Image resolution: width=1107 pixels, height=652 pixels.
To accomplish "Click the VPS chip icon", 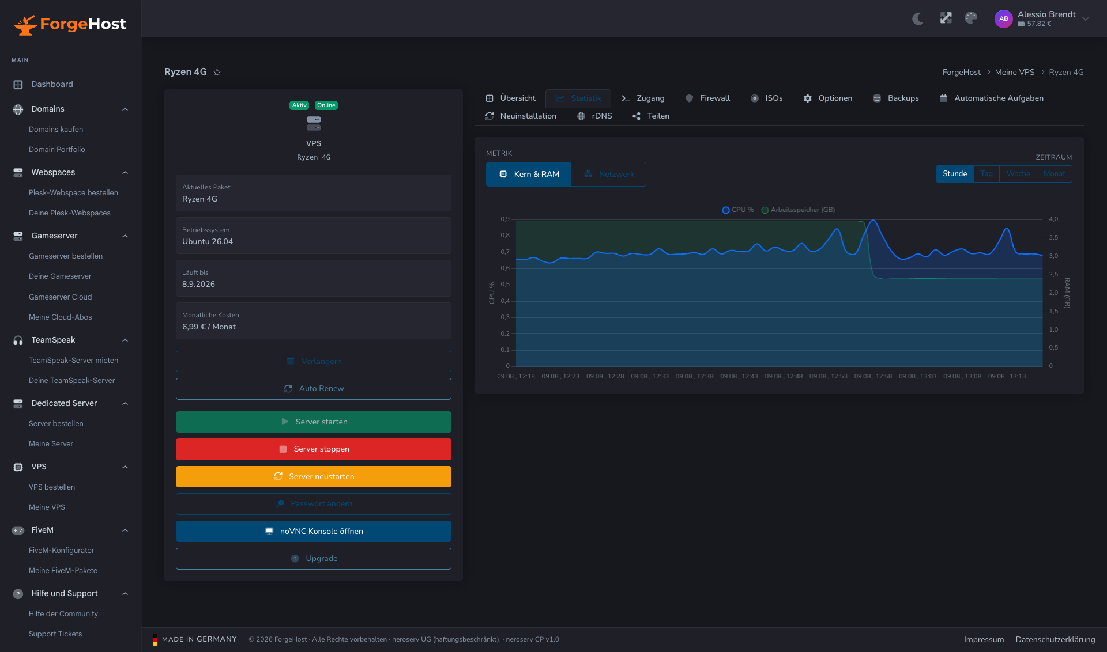I will (x=18, y=467).
